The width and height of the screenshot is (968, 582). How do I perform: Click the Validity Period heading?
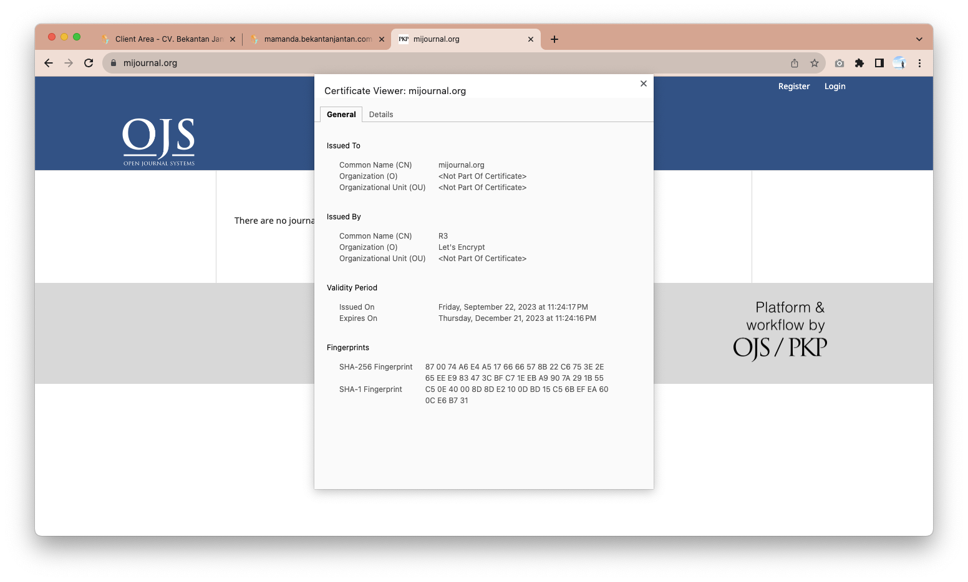(352, 288)
